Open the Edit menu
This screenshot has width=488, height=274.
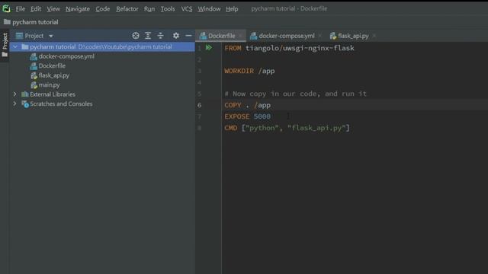pyautogui.click(x=36, y=9)
